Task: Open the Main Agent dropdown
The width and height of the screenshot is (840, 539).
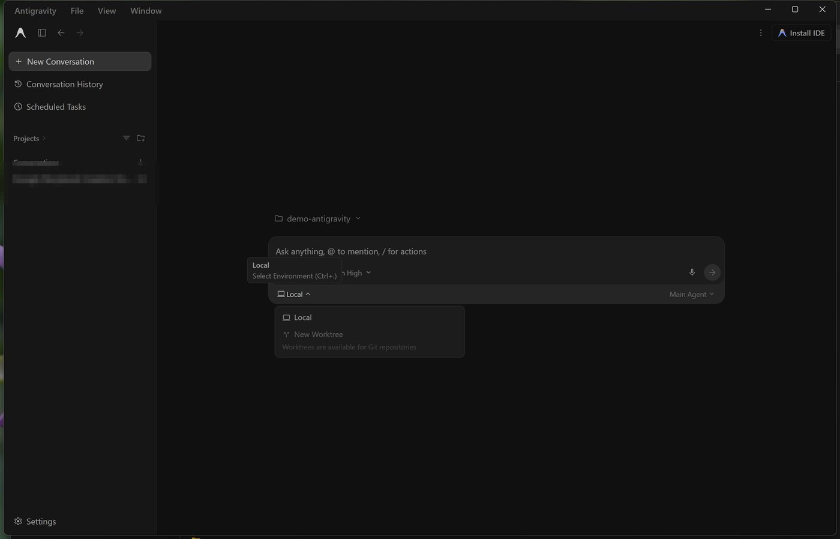Action: click(x=692, y=294)
